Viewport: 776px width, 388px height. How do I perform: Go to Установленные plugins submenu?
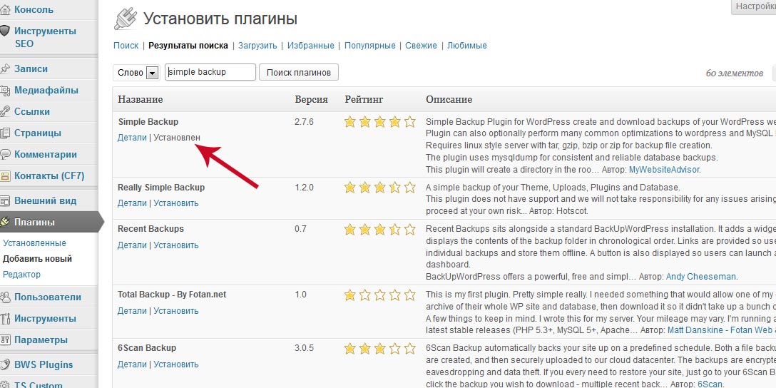34,243
